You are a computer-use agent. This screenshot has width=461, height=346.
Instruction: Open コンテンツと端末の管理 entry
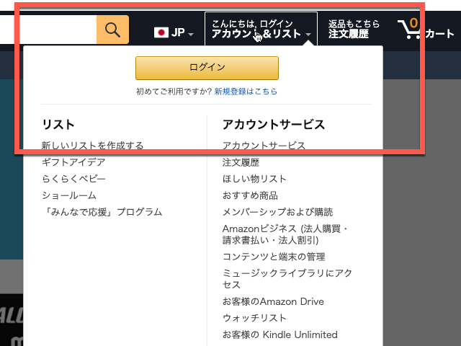[x=274, y=257]
